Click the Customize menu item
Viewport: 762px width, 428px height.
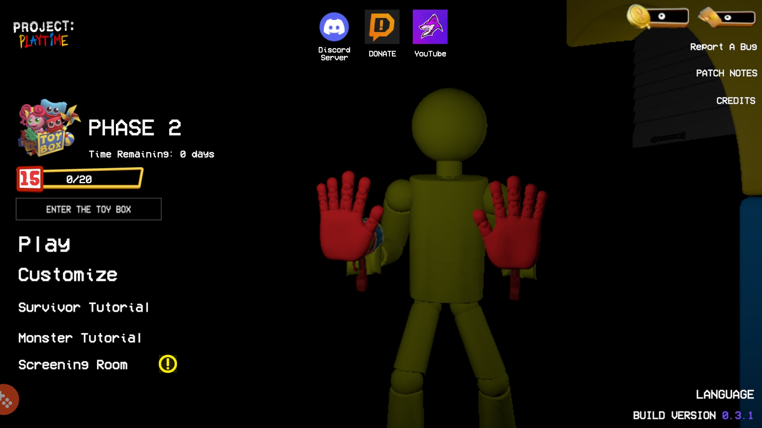click(68, 275)
